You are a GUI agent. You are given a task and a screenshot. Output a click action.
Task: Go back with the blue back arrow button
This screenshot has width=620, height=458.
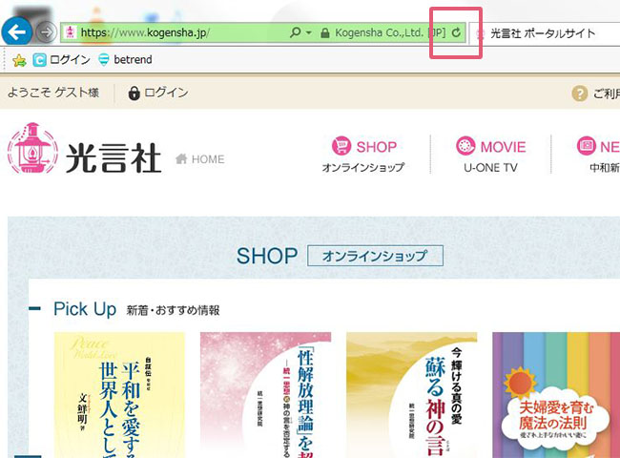[x=16, y=31]
